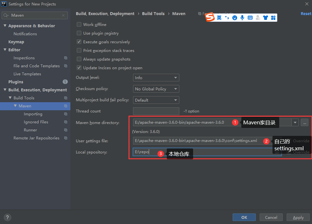
Task: Enable the Work offline checkbox
Action: coord(79,24)
